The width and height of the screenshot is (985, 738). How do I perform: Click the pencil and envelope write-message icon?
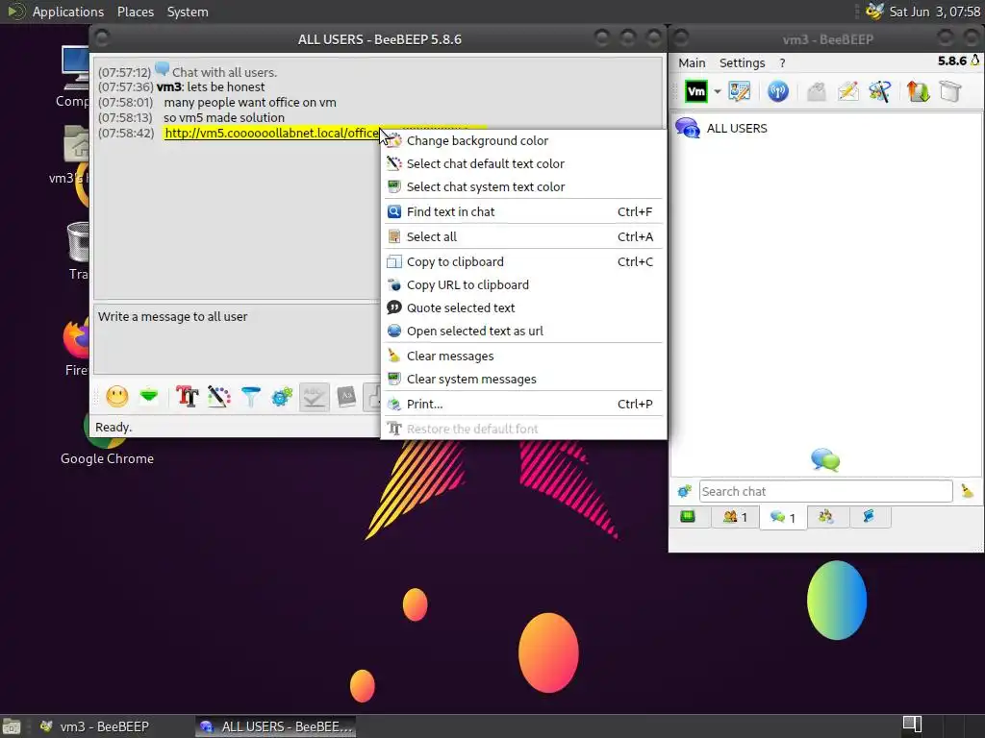[847, 91]
